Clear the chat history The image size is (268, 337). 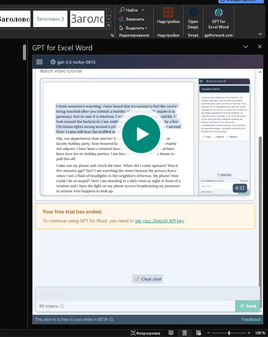point(148,279)
